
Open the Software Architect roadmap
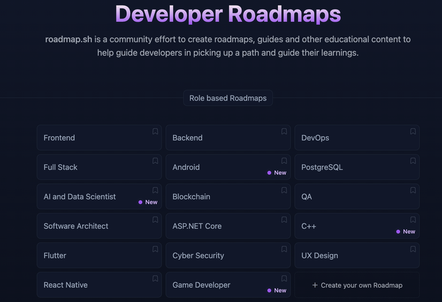coord(99,226)
